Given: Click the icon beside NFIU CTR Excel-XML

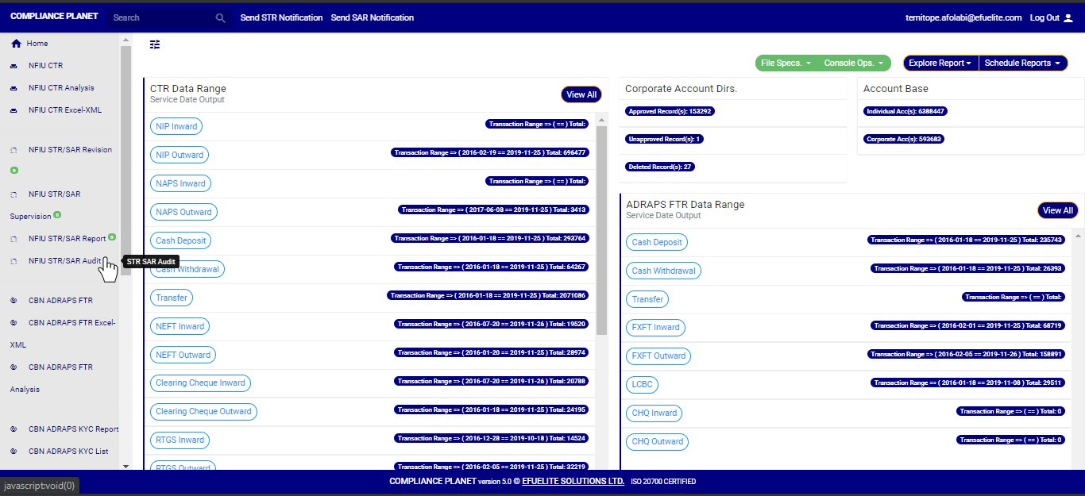Looking at the screenshot, I should (14, 110).
